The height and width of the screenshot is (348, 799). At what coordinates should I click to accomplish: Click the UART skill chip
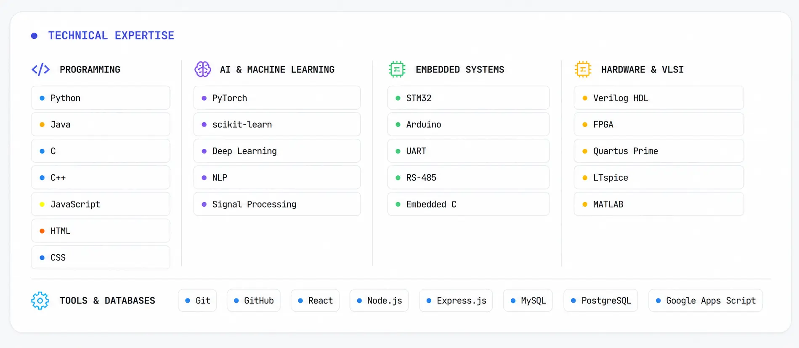point(468,151)
